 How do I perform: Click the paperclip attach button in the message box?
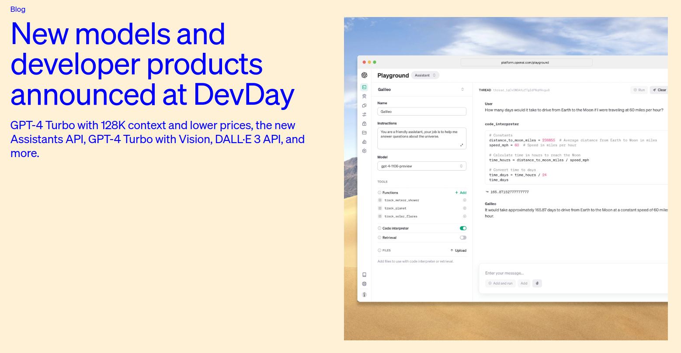tap(537, 283)
